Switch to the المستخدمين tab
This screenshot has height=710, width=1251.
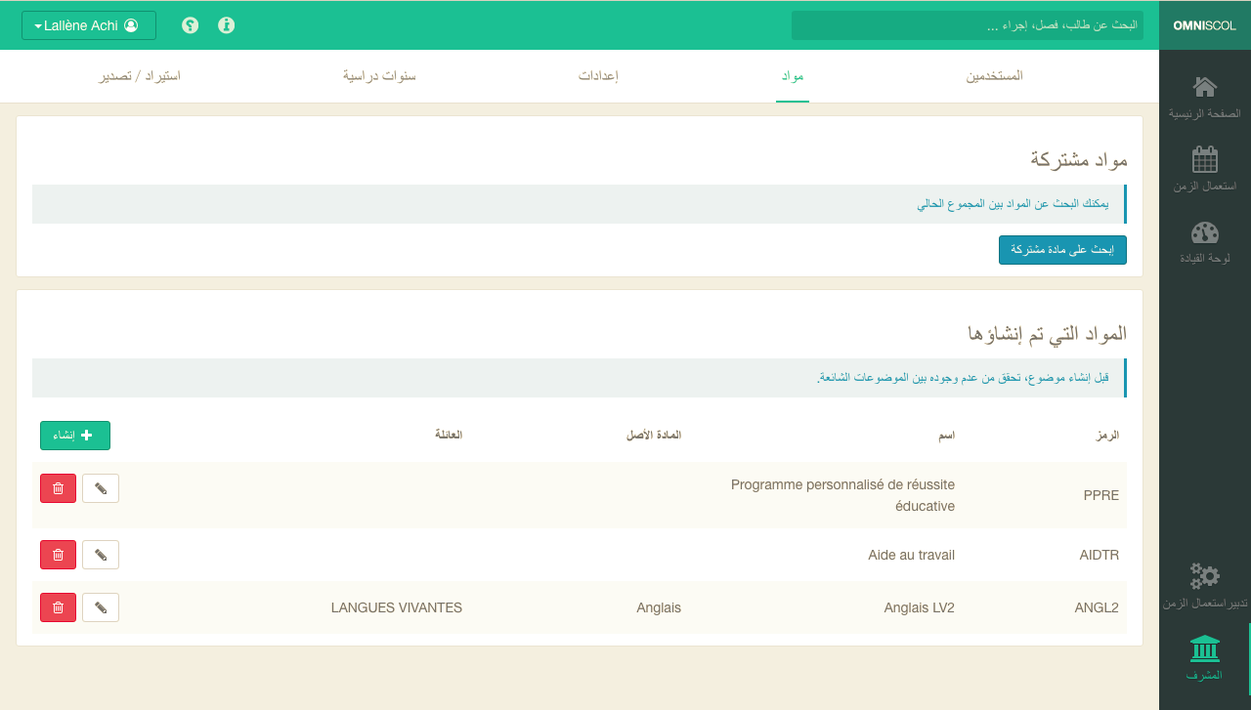(994, 76)
